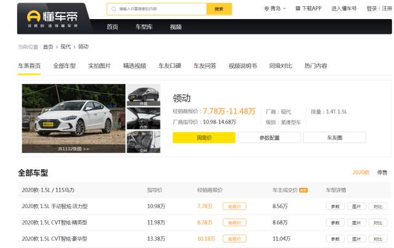Viewport: 394px width, 248px height.
Task: Click dealer price 8.78万 in 精英型 row
Action: pos(205,223)
